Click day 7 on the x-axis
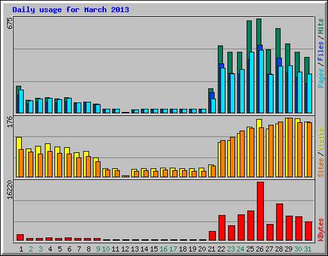This screenshot has width=328, height=256. 79,249
